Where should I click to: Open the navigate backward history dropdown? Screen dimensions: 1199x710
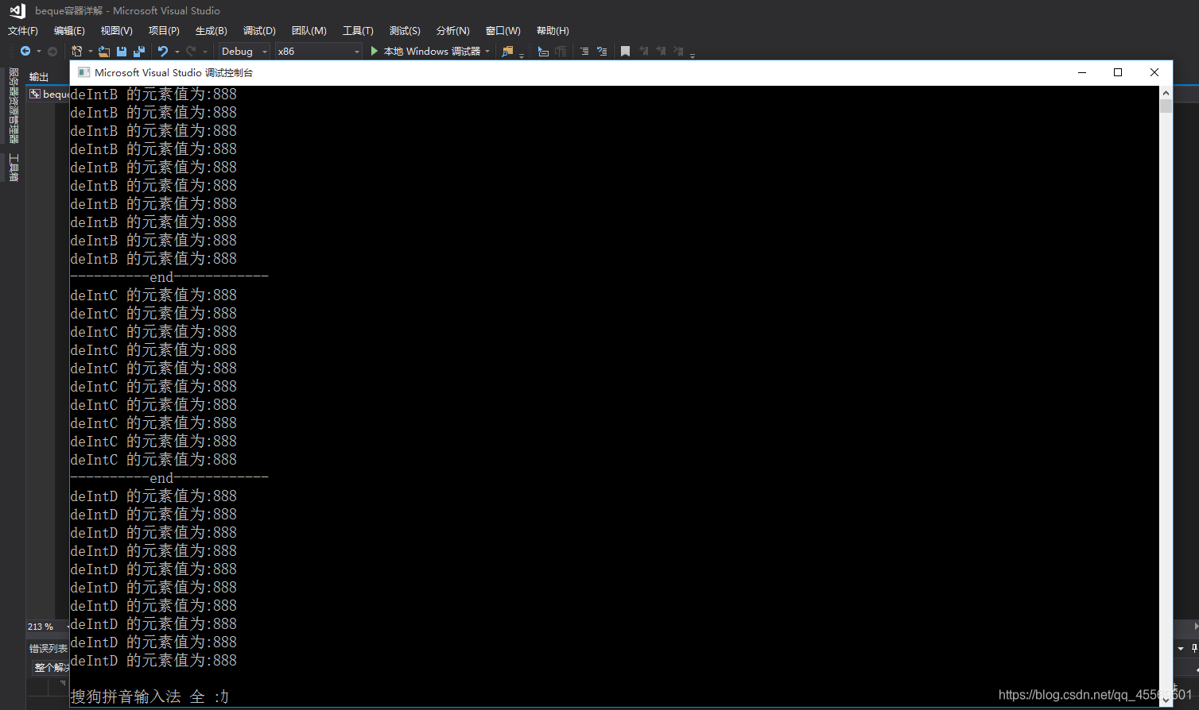[x=38, y=52]
